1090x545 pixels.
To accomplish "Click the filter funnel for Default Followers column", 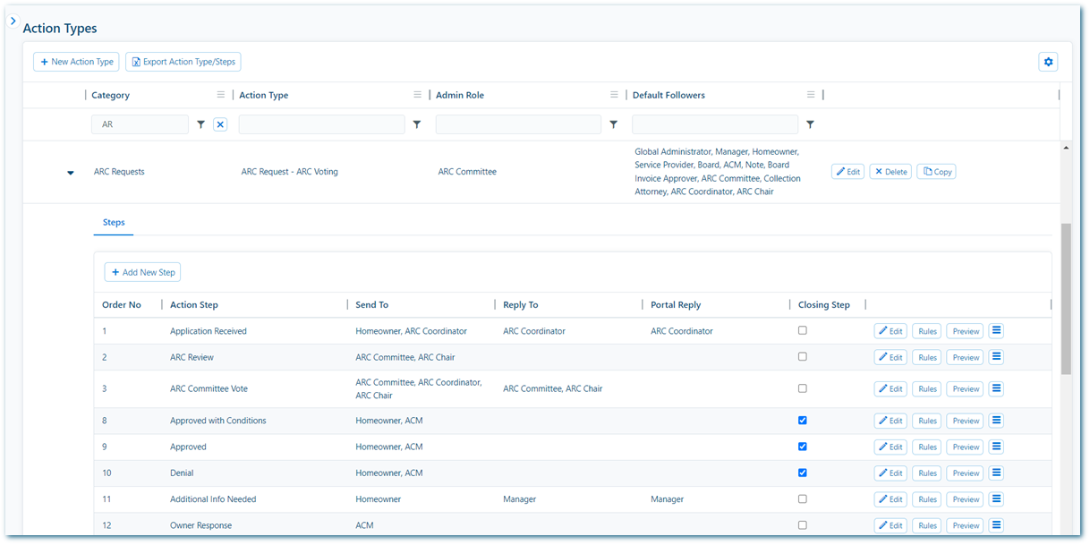I will click(x=810, y=125).
